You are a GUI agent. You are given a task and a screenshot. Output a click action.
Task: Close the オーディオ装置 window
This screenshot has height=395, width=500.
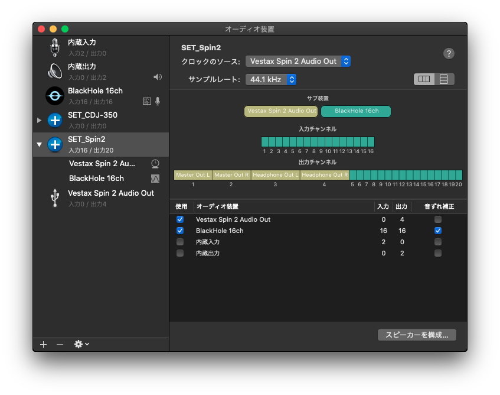point(41,29)
